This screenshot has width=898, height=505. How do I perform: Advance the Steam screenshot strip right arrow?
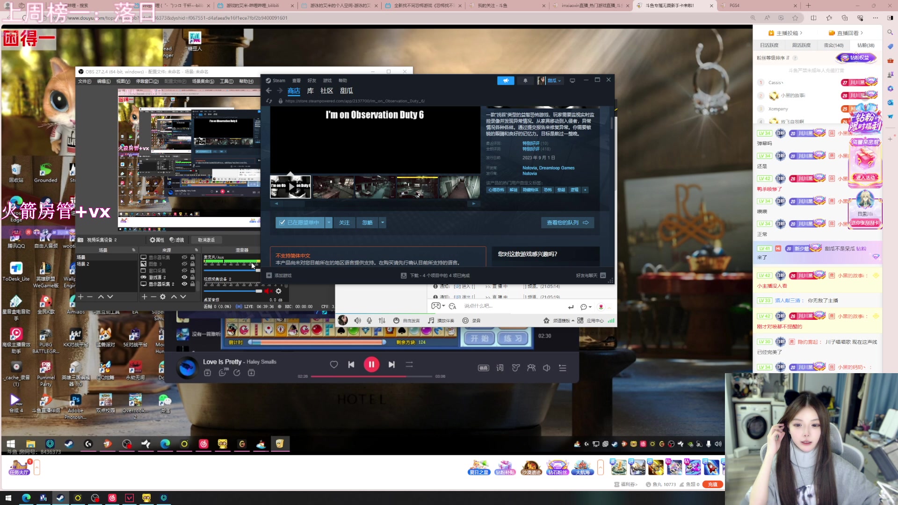click(473, 204)
